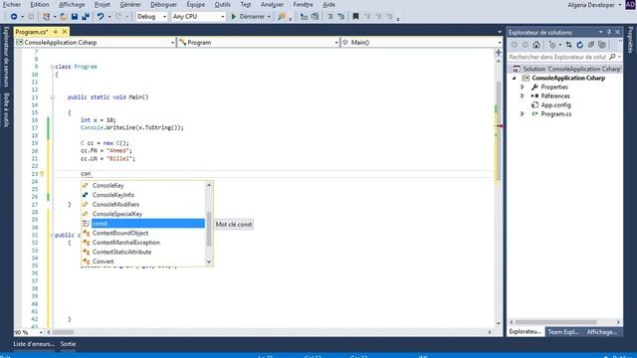Open the Algeria Developer account menu
The height and width of the screenshot is (358, 637).
(595, 5)
